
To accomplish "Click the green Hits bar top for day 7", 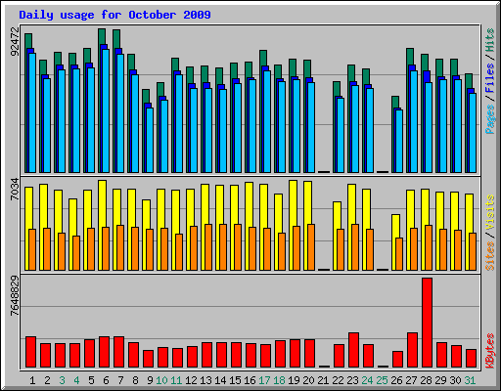I will 116,38.
